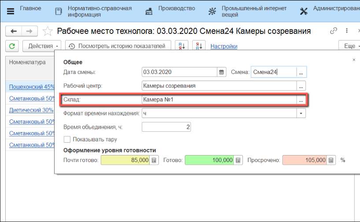Screen dimensions: 360x222
Task: Click the green Готово value field
Action: click(209, 161)
